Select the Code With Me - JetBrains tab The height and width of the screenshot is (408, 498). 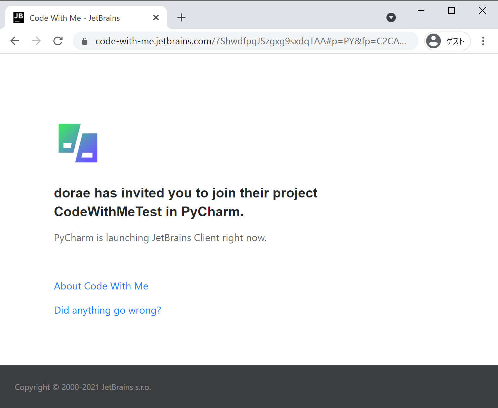coord(86,18)
